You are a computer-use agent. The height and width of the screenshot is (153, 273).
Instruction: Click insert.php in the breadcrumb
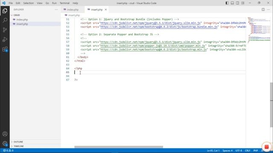[74, 15]
